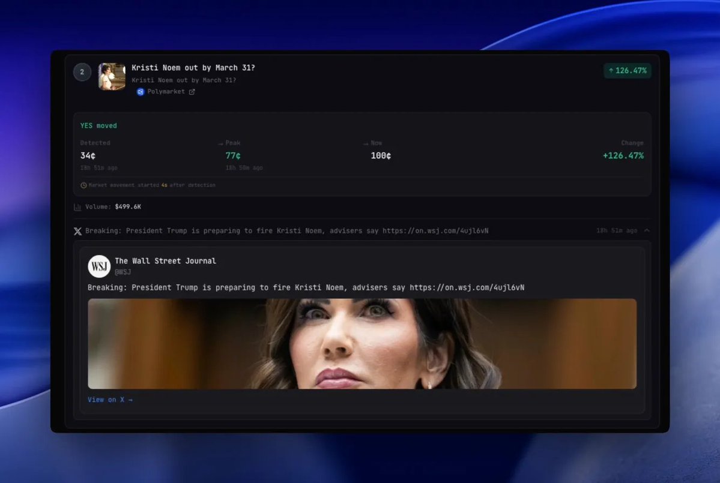Click the current price 100¢
This screenshot has width=720, height=483.
[x=381, y=156]
